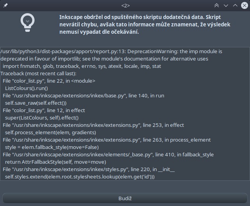Click 'extensions.py, line 263, in process_element' line
Screen dimensions: 250x206
tap(107, 140)
